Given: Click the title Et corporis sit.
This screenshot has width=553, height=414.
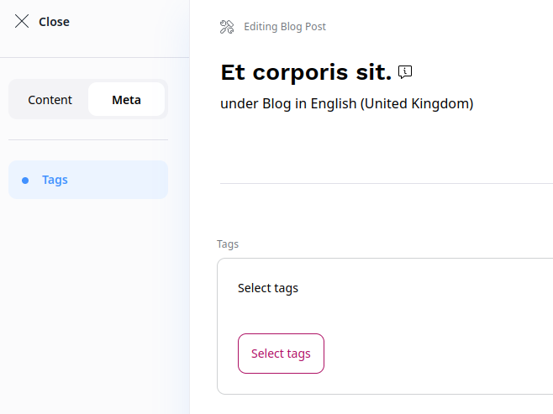Looking at the screenshot, I should pyautogui.click(x=306, y=73).
